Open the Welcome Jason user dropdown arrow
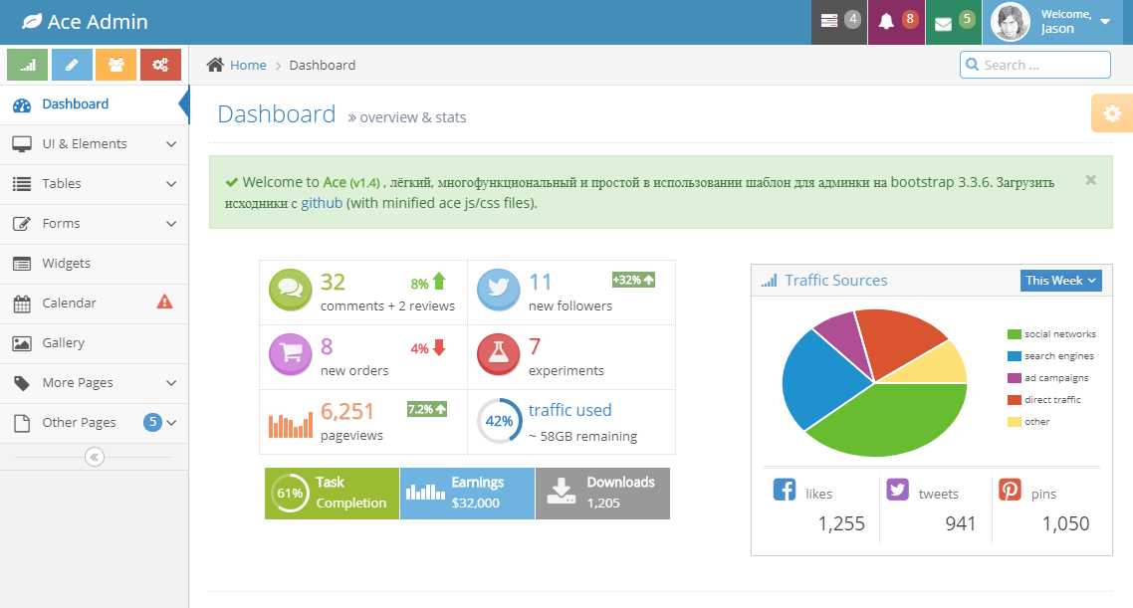Image resolution: width=1133 pixels, height=608 pixels. click(x=1105, y=22)
